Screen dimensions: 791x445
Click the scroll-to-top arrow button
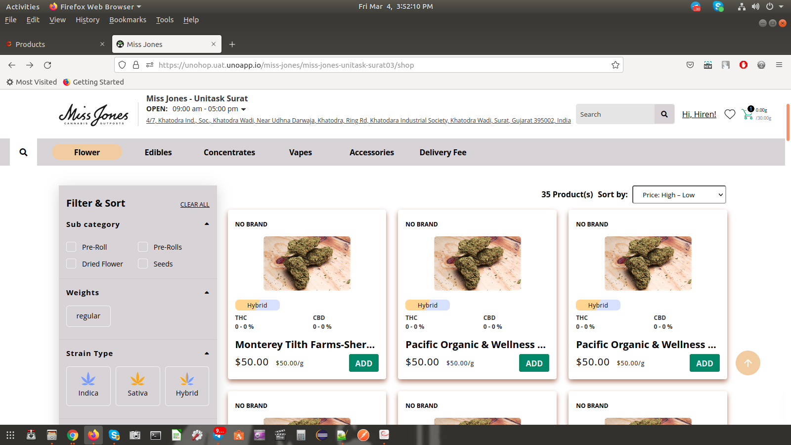point(747,363)
